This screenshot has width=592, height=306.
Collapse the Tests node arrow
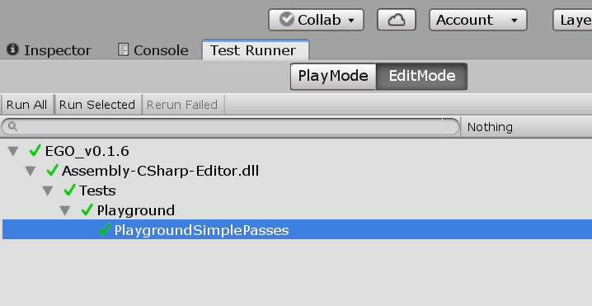[48, 191]
